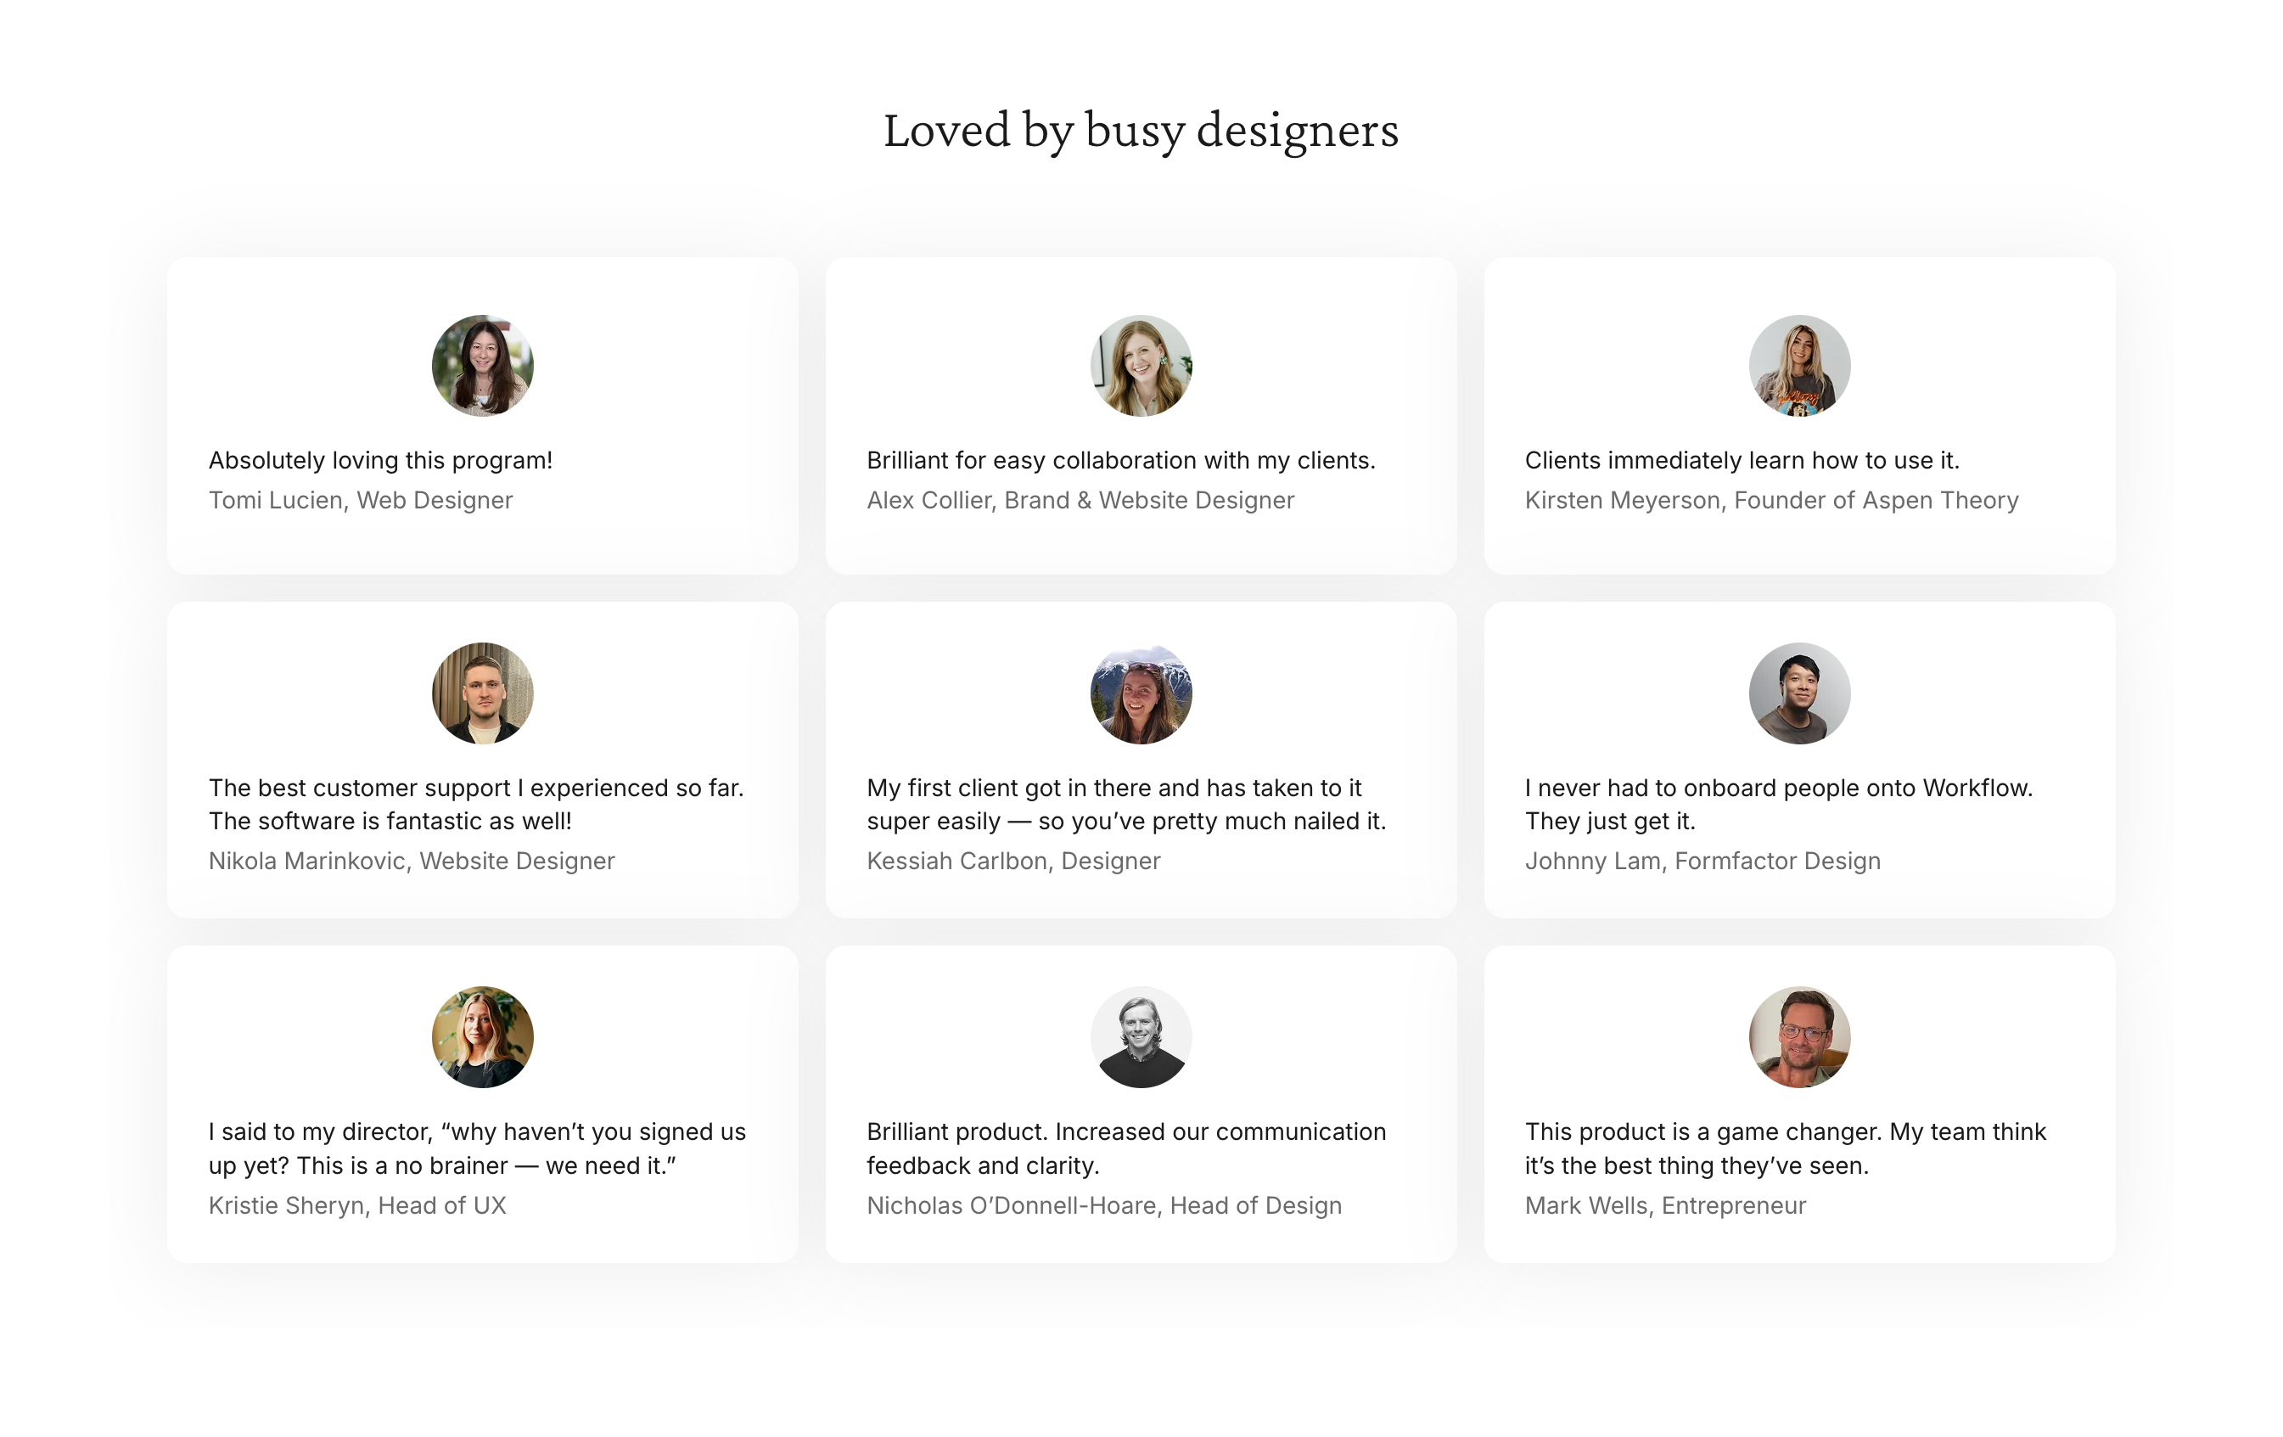This screenshot has width=2283, height=1437.
Task: Click the Kristie Sheryn, Head of UX text
Action: (x=357, y=1204)
